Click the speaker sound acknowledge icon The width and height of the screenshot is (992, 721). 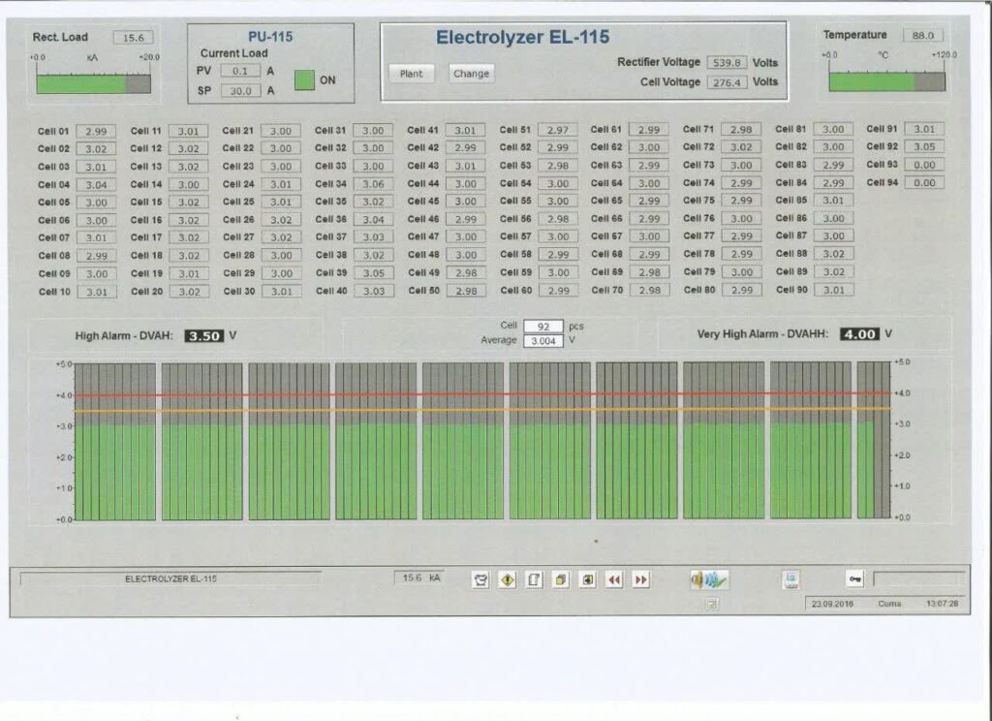(x=708, y=580)
